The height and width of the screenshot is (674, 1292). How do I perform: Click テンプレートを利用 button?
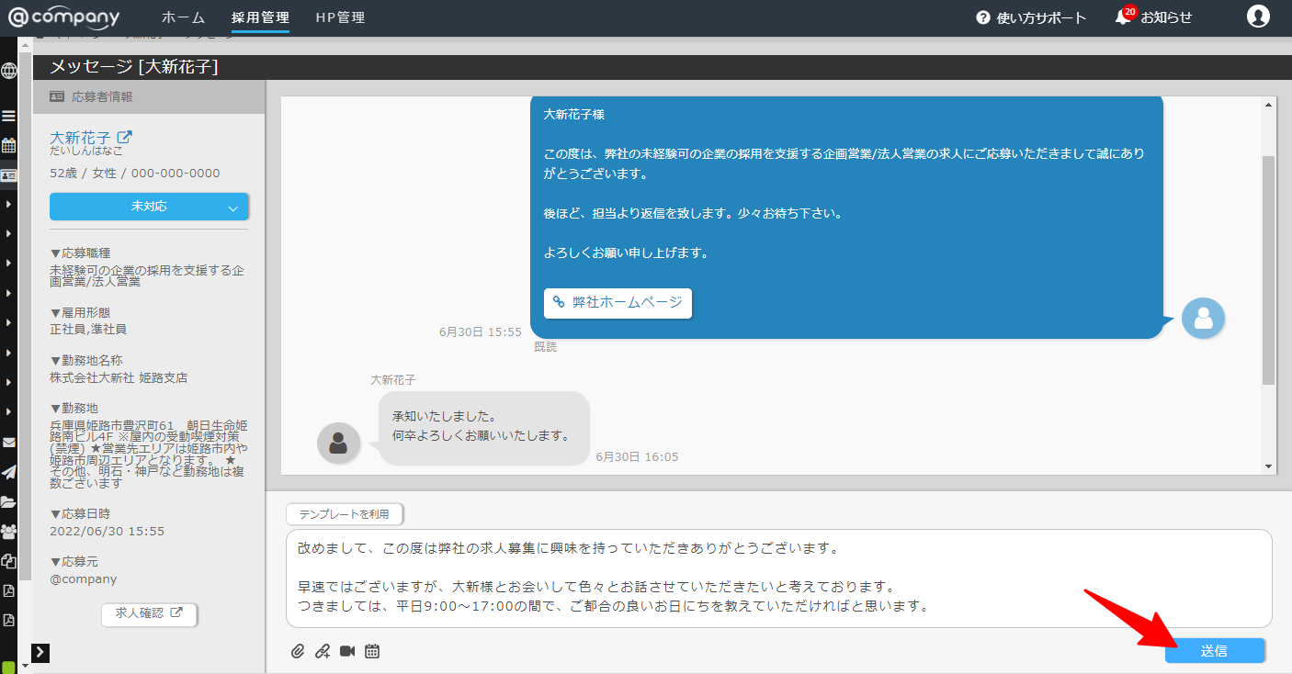(x=345, y=514)
